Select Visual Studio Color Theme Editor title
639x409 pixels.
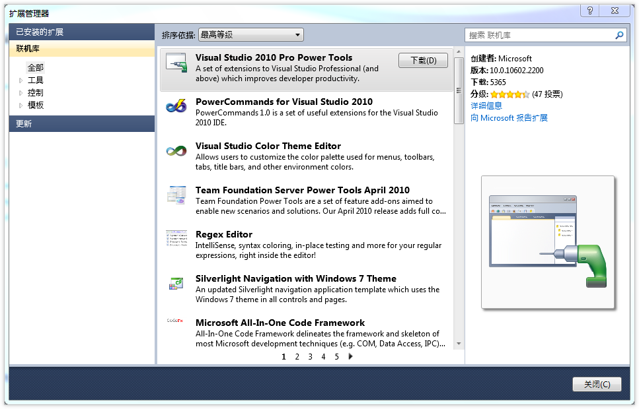[268, 146]
